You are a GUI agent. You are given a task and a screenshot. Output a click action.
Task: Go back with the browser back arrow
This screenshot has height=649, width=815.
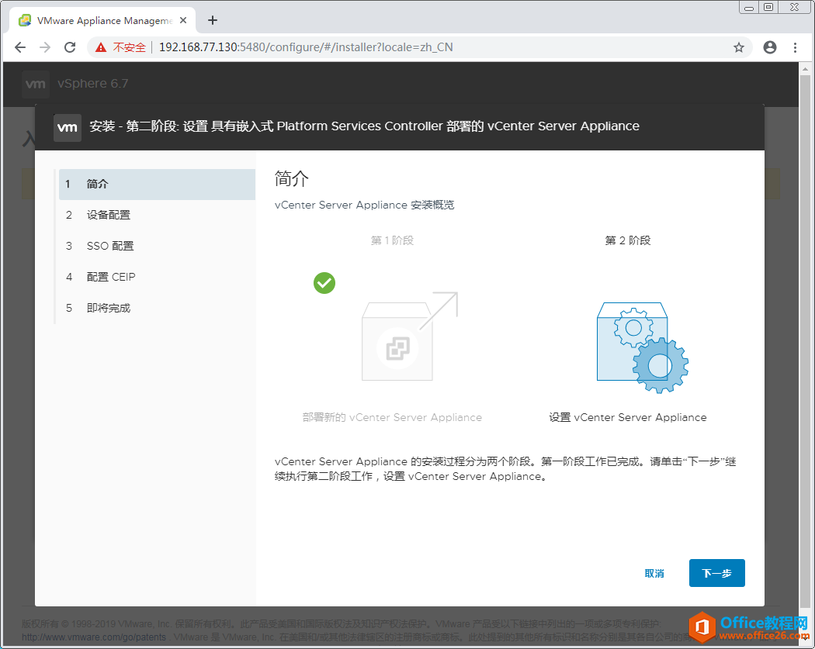20,47
